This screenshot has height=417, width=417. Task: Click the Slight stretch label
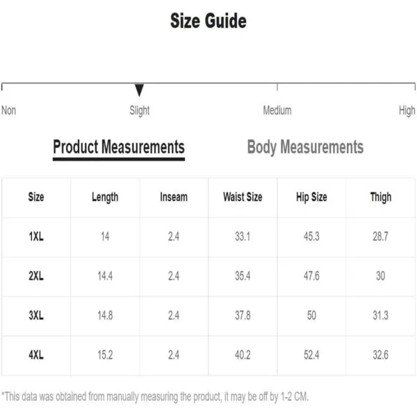coord(140,111)
